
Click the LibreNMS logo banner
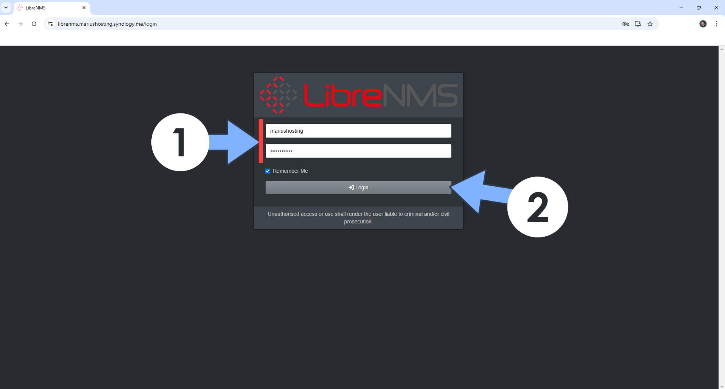(358, 95)
